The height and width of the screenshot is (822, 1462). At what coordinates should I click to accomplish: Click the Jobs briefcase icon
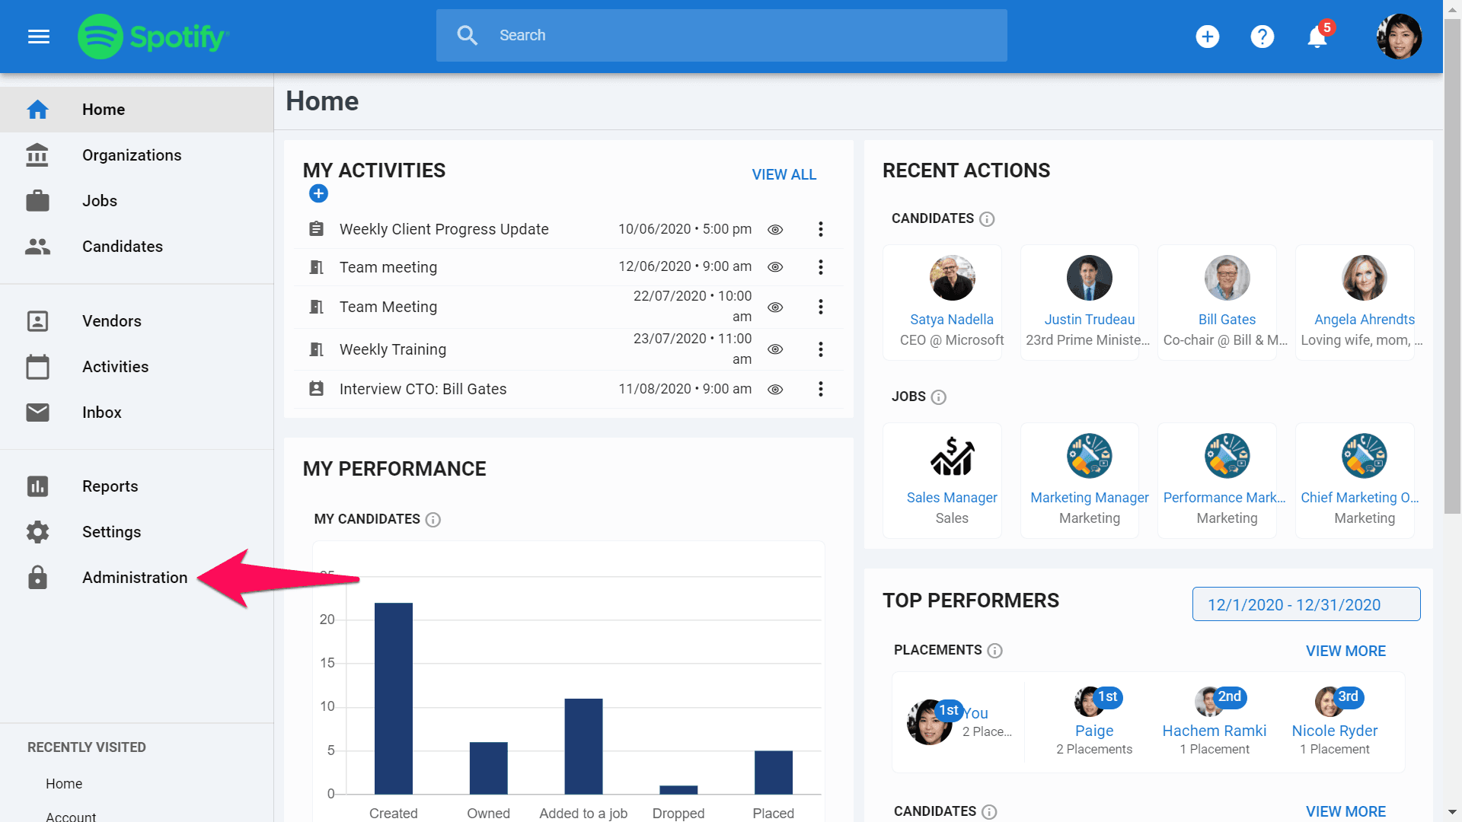tap(37, 201)
